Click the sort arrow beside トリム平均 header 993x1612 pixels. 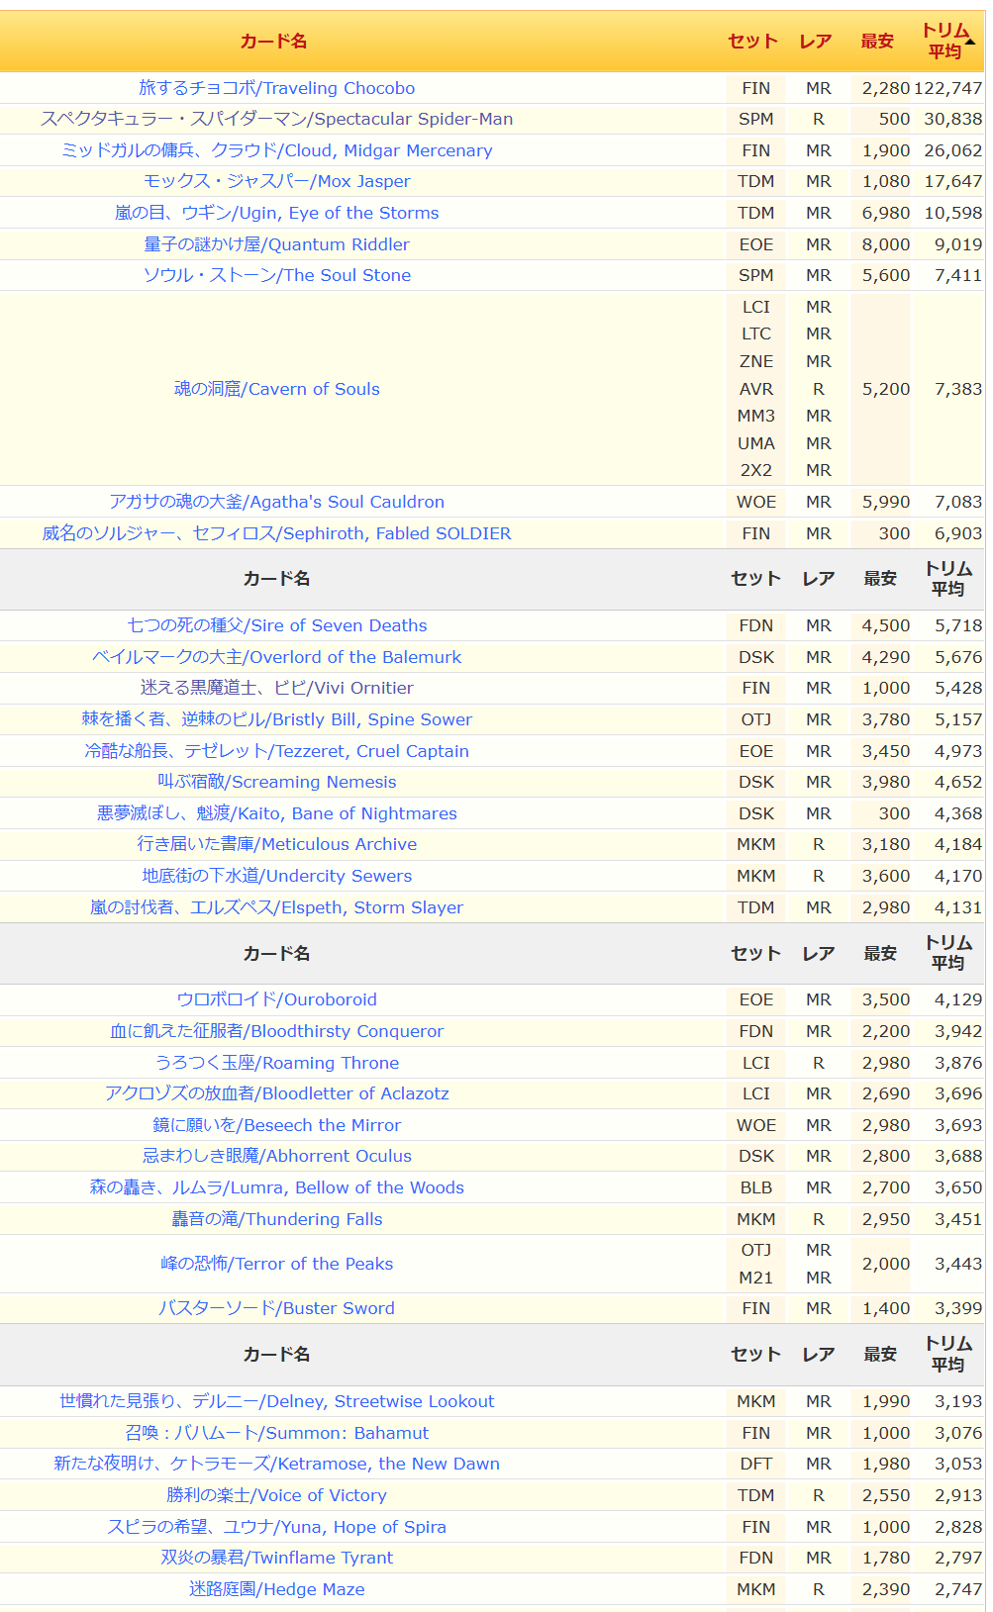(970, 42)
